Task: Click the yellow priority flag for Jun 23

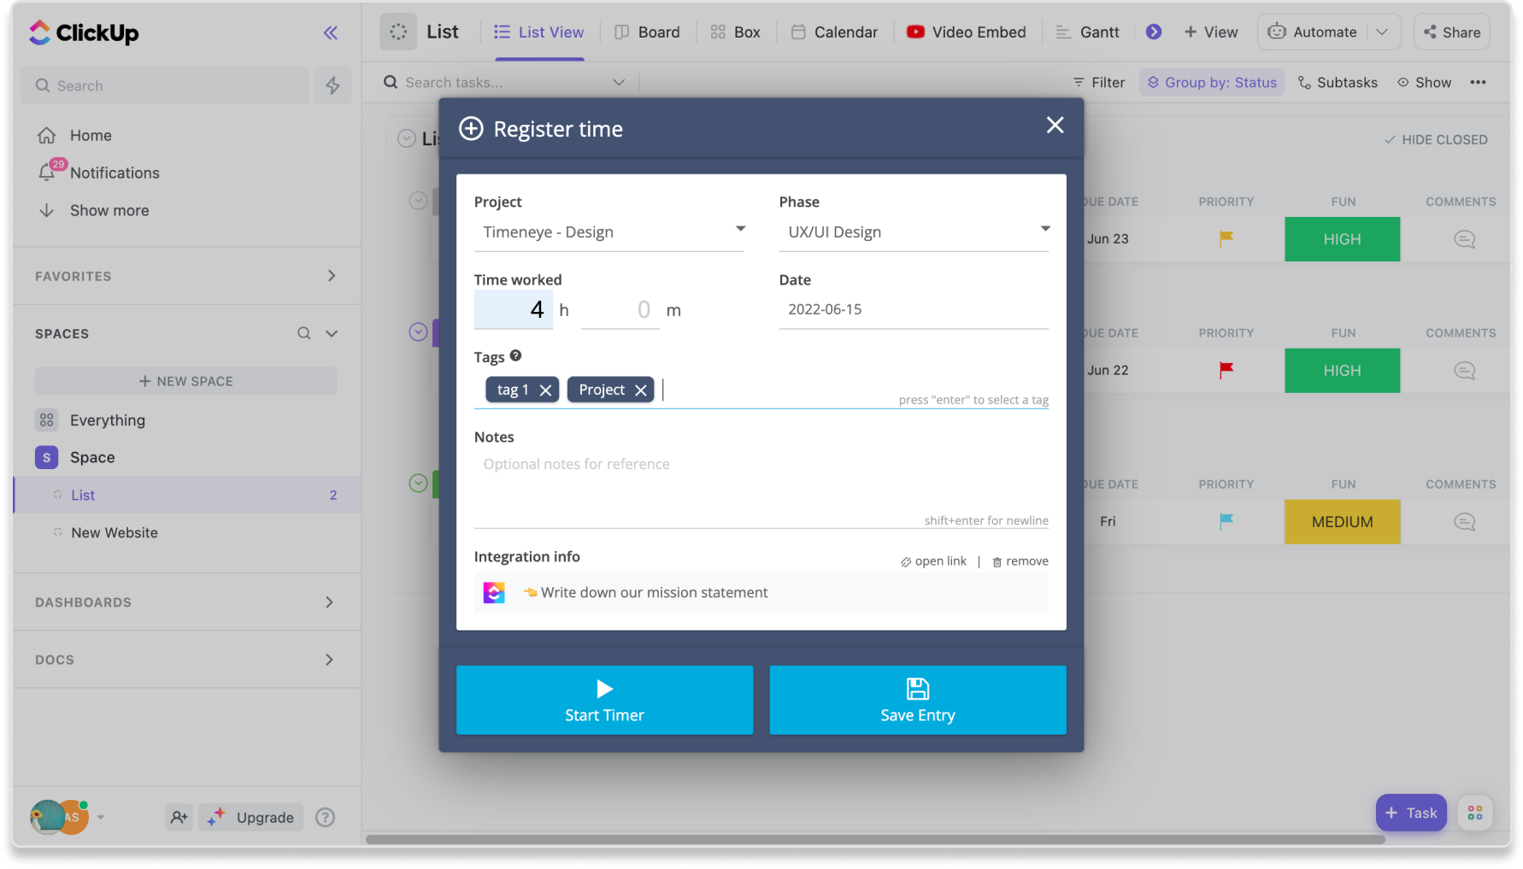Action: click(x=1226, y=238)
